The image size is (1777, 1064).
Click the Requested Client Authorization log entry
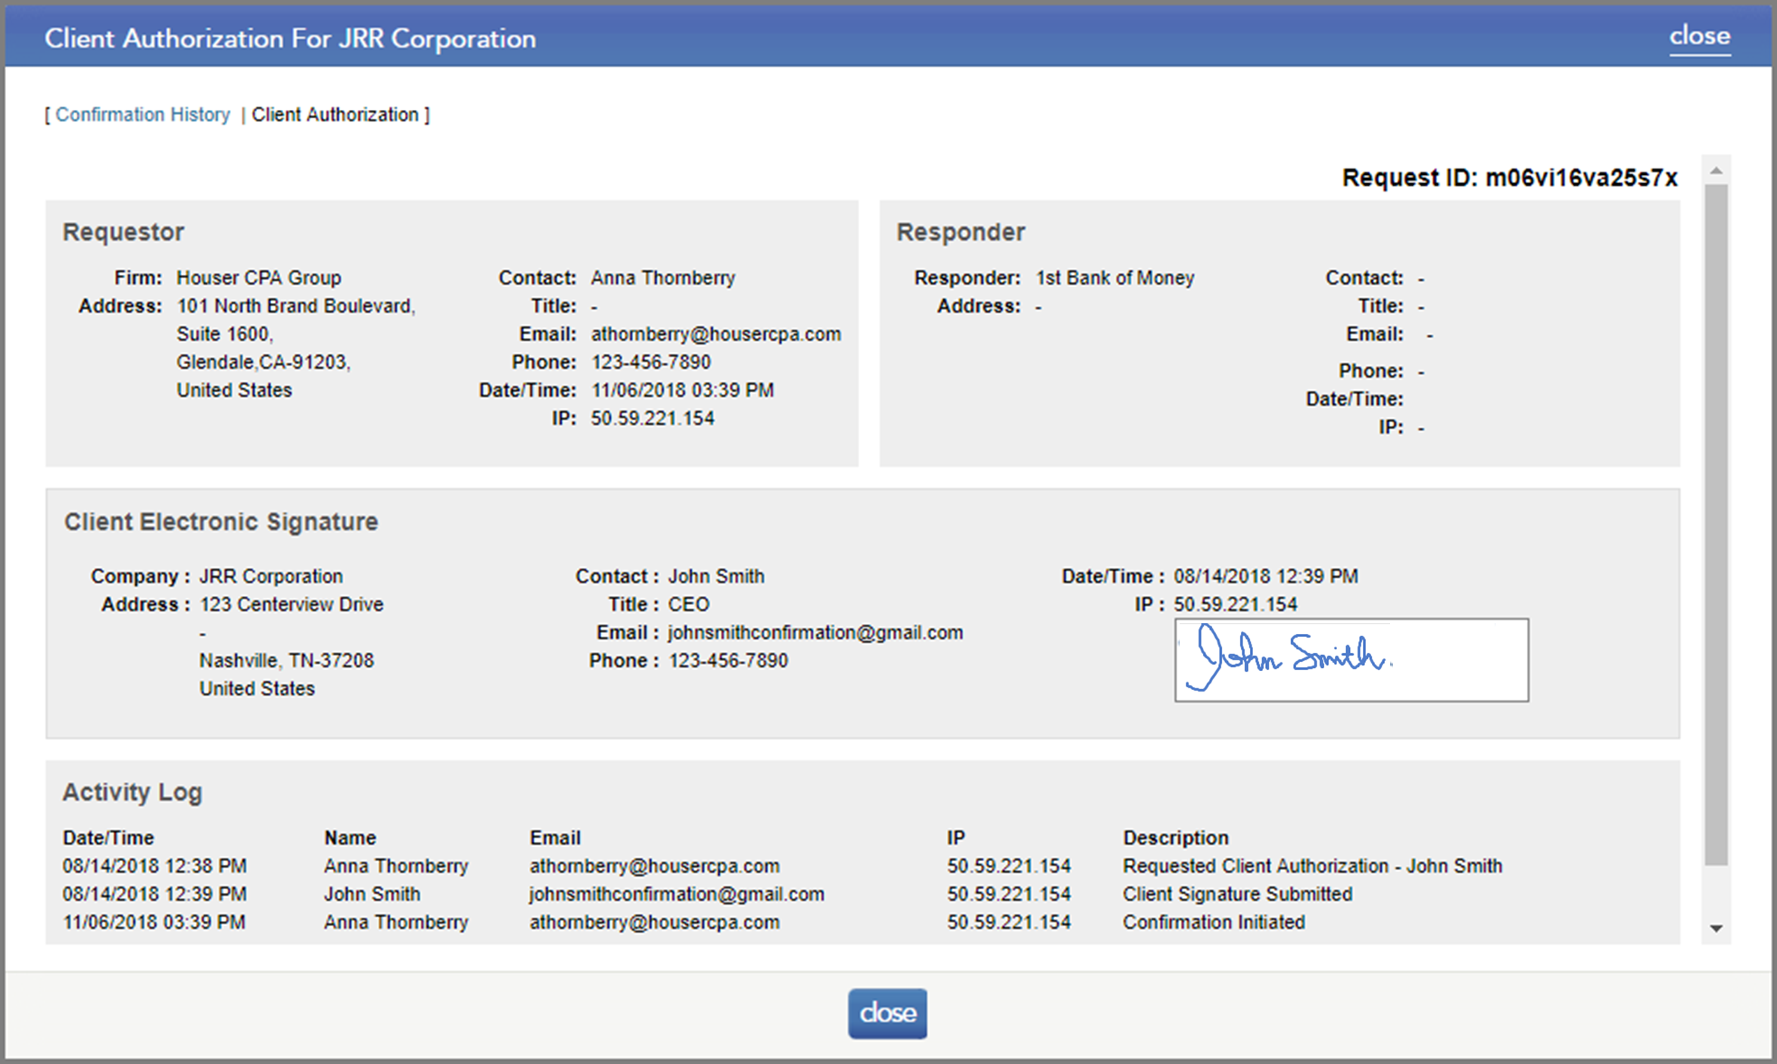[x=1311, y=866]
